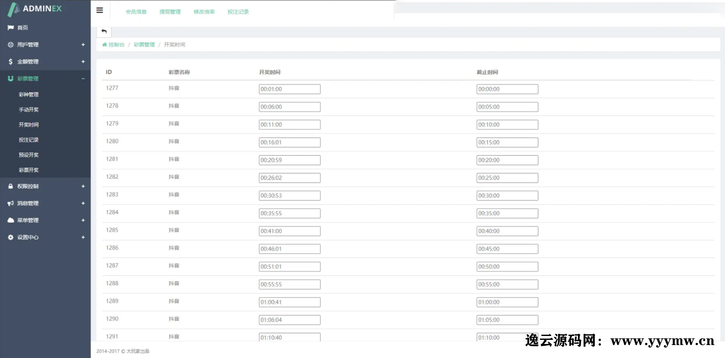Expand 用戶管理 with its plus sign
The height and width of the screenshot is (358, 725).
click(x=83, y=44)
